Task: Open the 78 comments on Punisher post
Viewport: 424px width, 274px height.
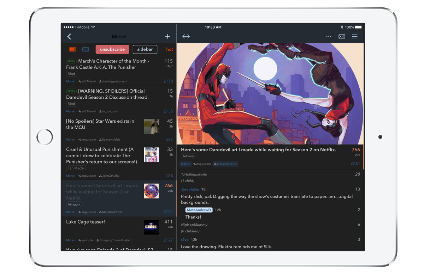Action: [169, 81]
